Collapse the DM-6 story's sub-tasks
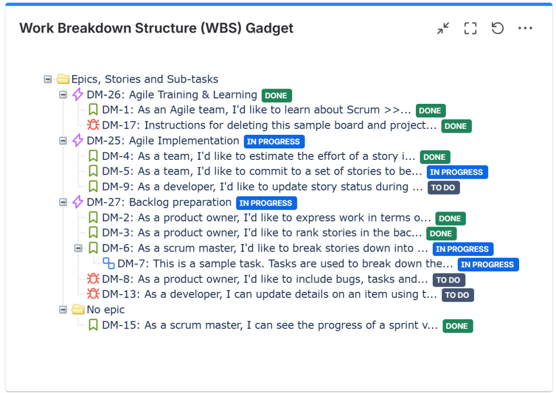This screenshot has height=393, width=556. click(78, 248)
